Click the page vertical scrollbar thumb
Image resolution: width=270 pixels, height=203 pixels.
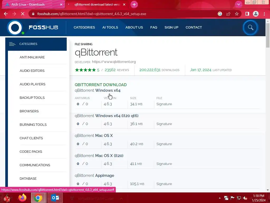click(268, 35)
